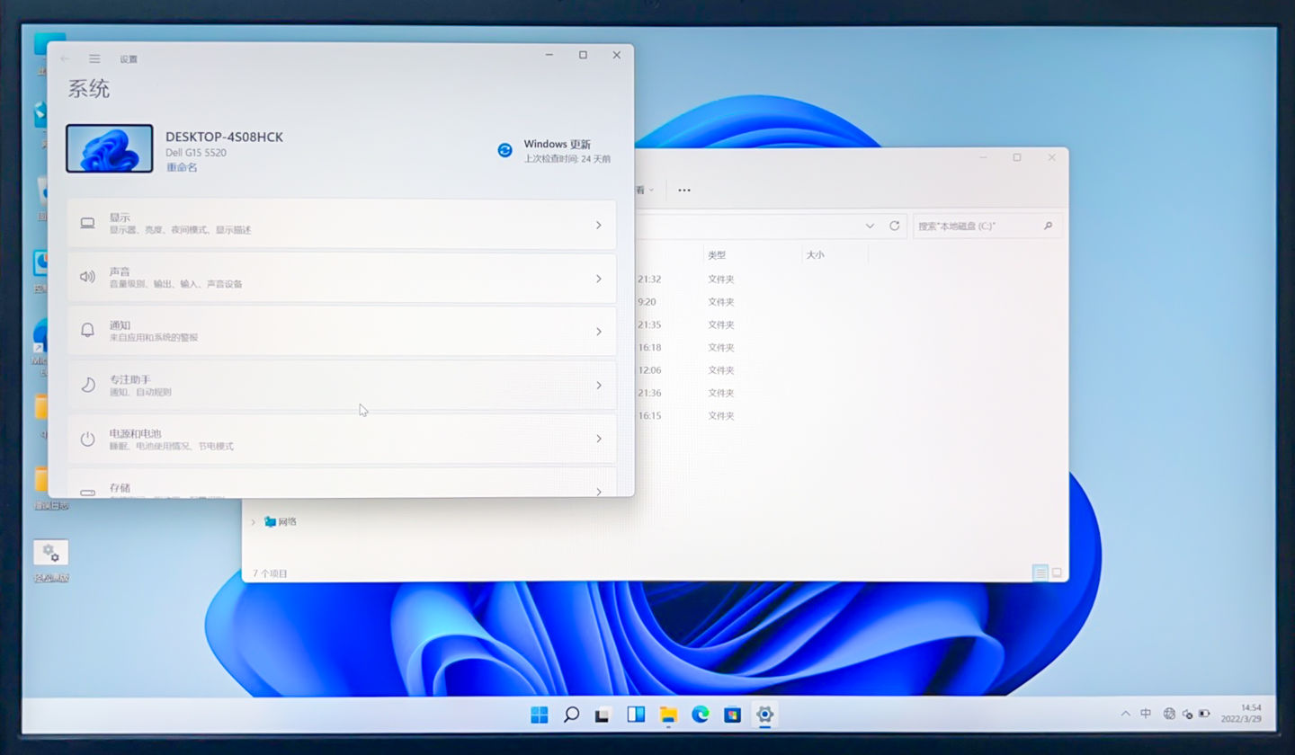Toggle the 中 input method indicator
This screenshot has width=1295, height=755.
1146,714
